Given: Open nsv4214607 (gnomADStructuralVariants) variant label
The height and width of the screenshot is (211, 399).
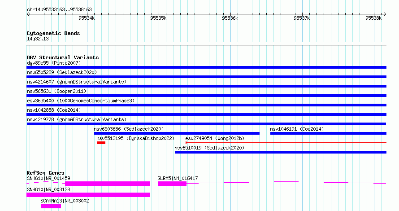Looking at the screenshot, I should tap(77, 82).
